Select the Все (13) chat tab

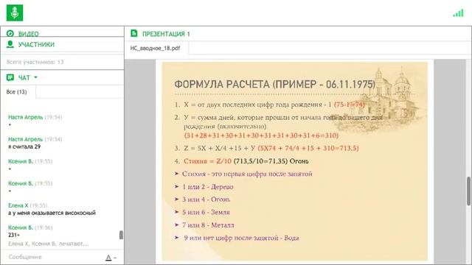coord(16,92)
